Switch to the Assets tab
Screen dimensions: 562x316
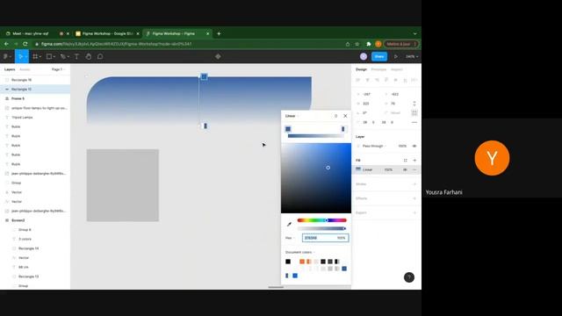click(25, 69)
